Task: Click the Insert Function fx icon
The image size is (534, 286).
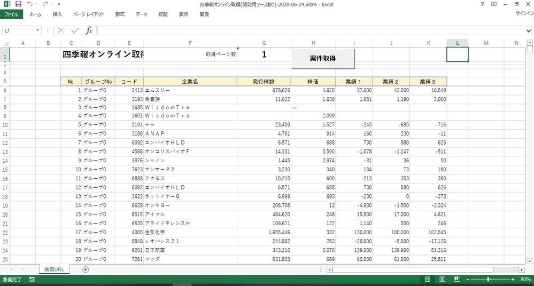Action: 89,30
